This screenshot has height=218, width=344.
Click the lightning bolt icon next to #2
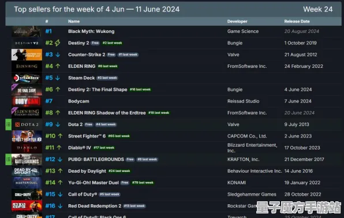pyautogui.click(x=58, y=43)
